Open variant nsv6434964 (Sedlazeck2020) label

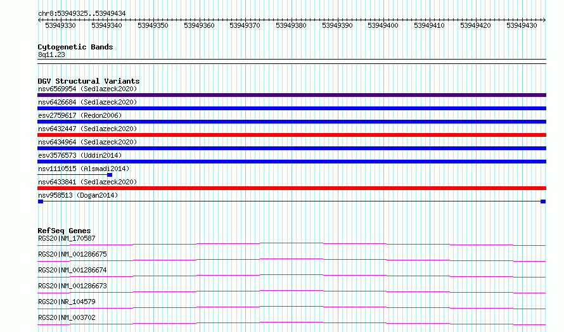pyautogui.click(x=87, y=142)
